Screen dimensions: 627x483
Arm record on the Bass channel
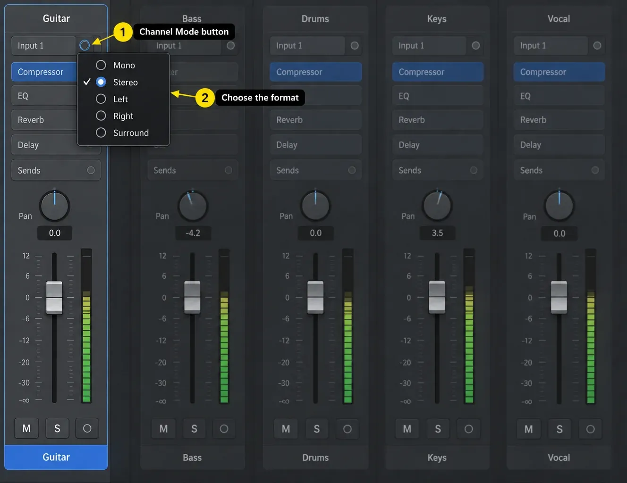tap(224, 429)
